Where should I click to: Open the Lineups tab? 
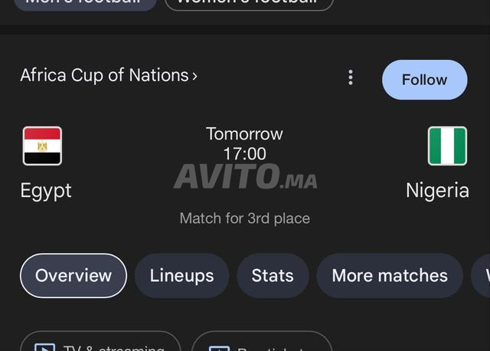coord(181,275)
